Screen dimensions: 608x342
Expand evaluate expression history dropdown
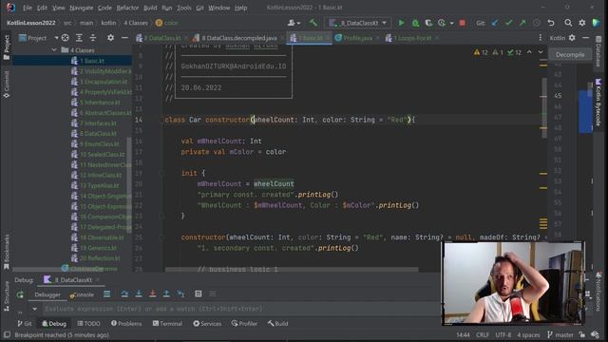click(x=34, y=309)
